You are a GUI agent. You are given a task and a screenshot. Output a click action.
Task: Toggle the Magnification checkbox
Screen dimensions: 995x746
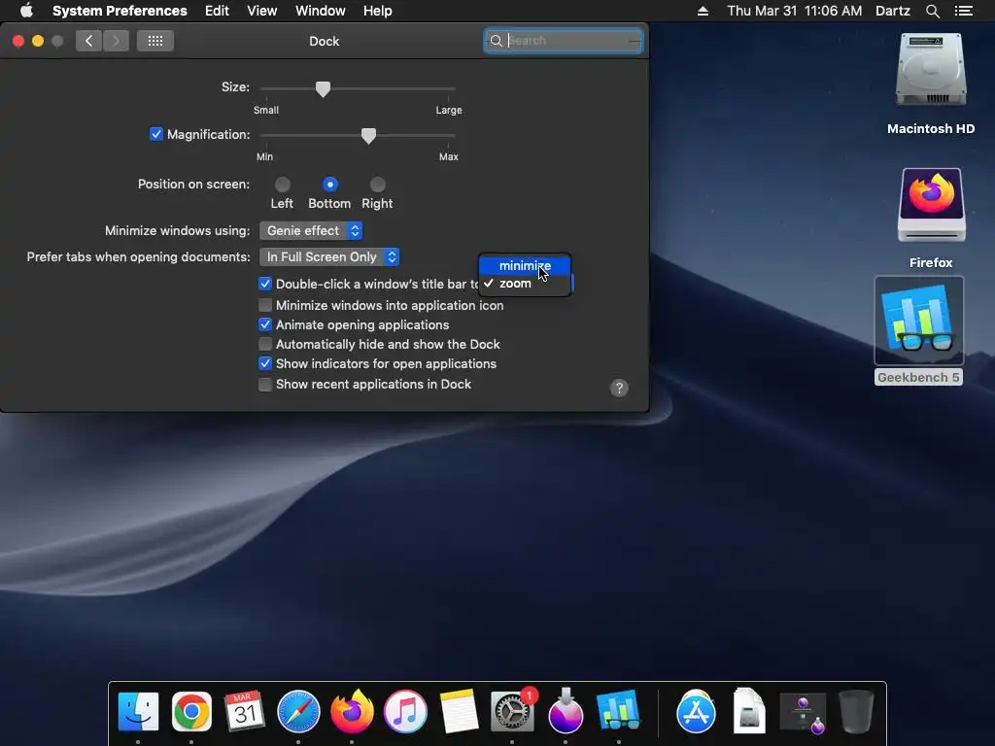tap(156, 134)
